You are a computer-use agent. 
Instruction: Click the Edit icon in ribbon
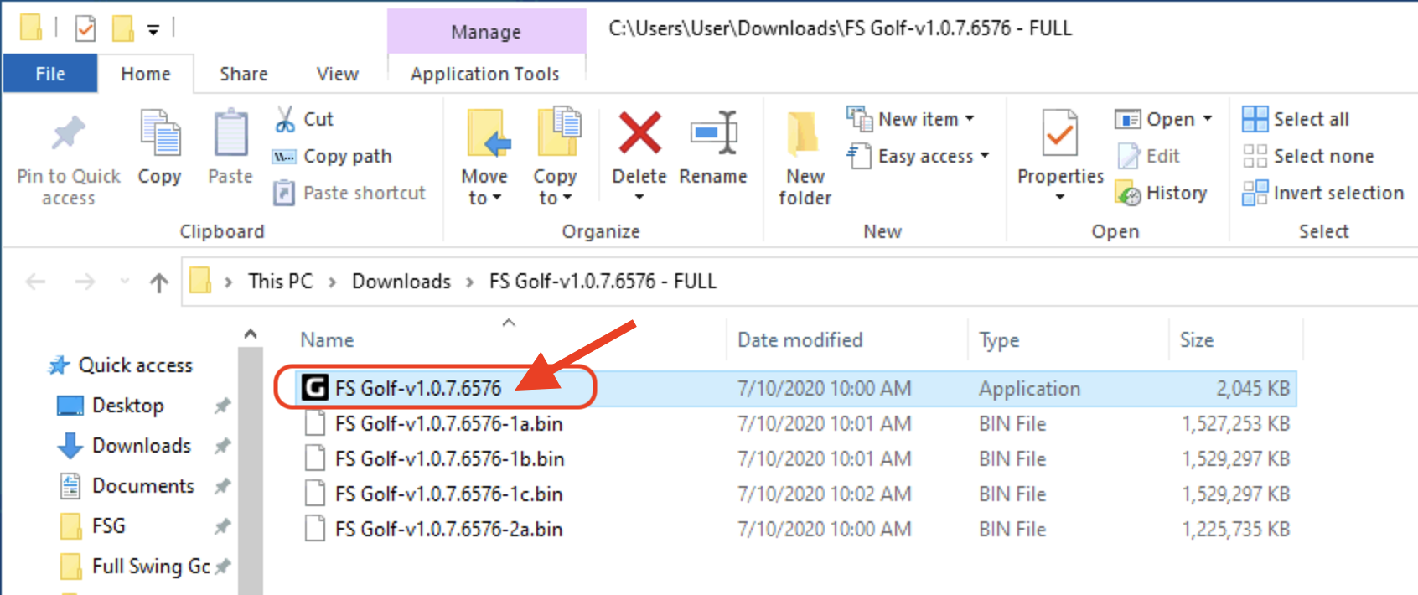1129,156
